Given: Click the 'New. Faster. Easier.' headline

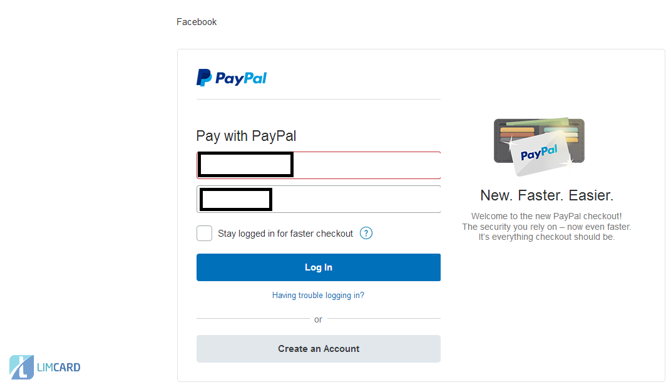Looking at the screenshot, I should click(x=546, y=195).
